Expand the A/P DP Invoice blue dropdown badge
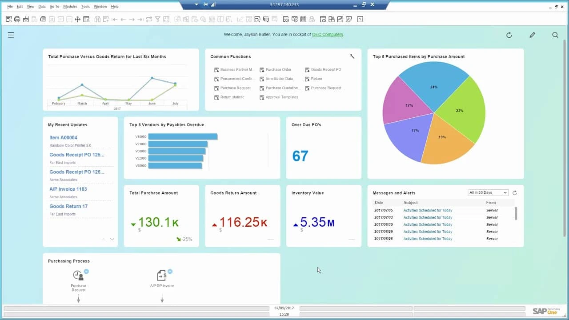Image resolution: width=569 pixels, height=320 pixels. coord(170,271)
